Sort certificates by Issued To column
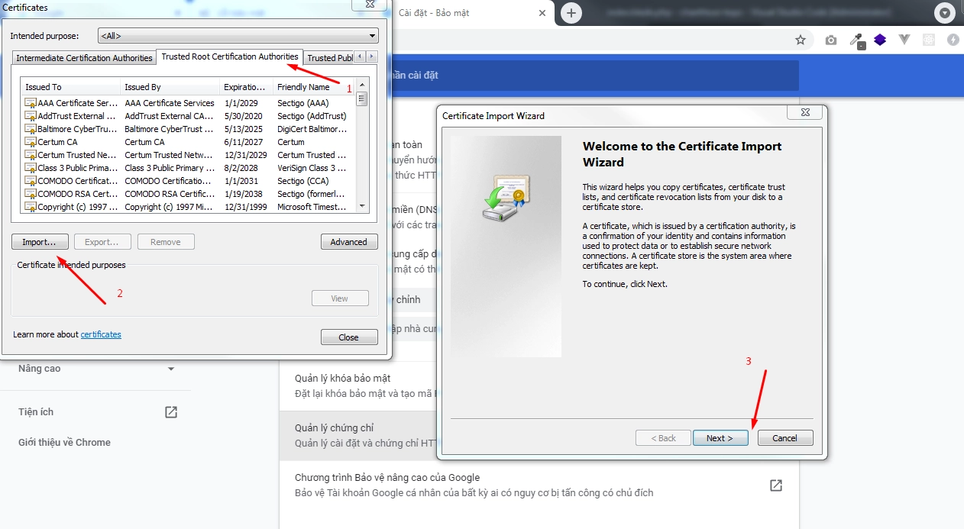 [x=70, y=87]
